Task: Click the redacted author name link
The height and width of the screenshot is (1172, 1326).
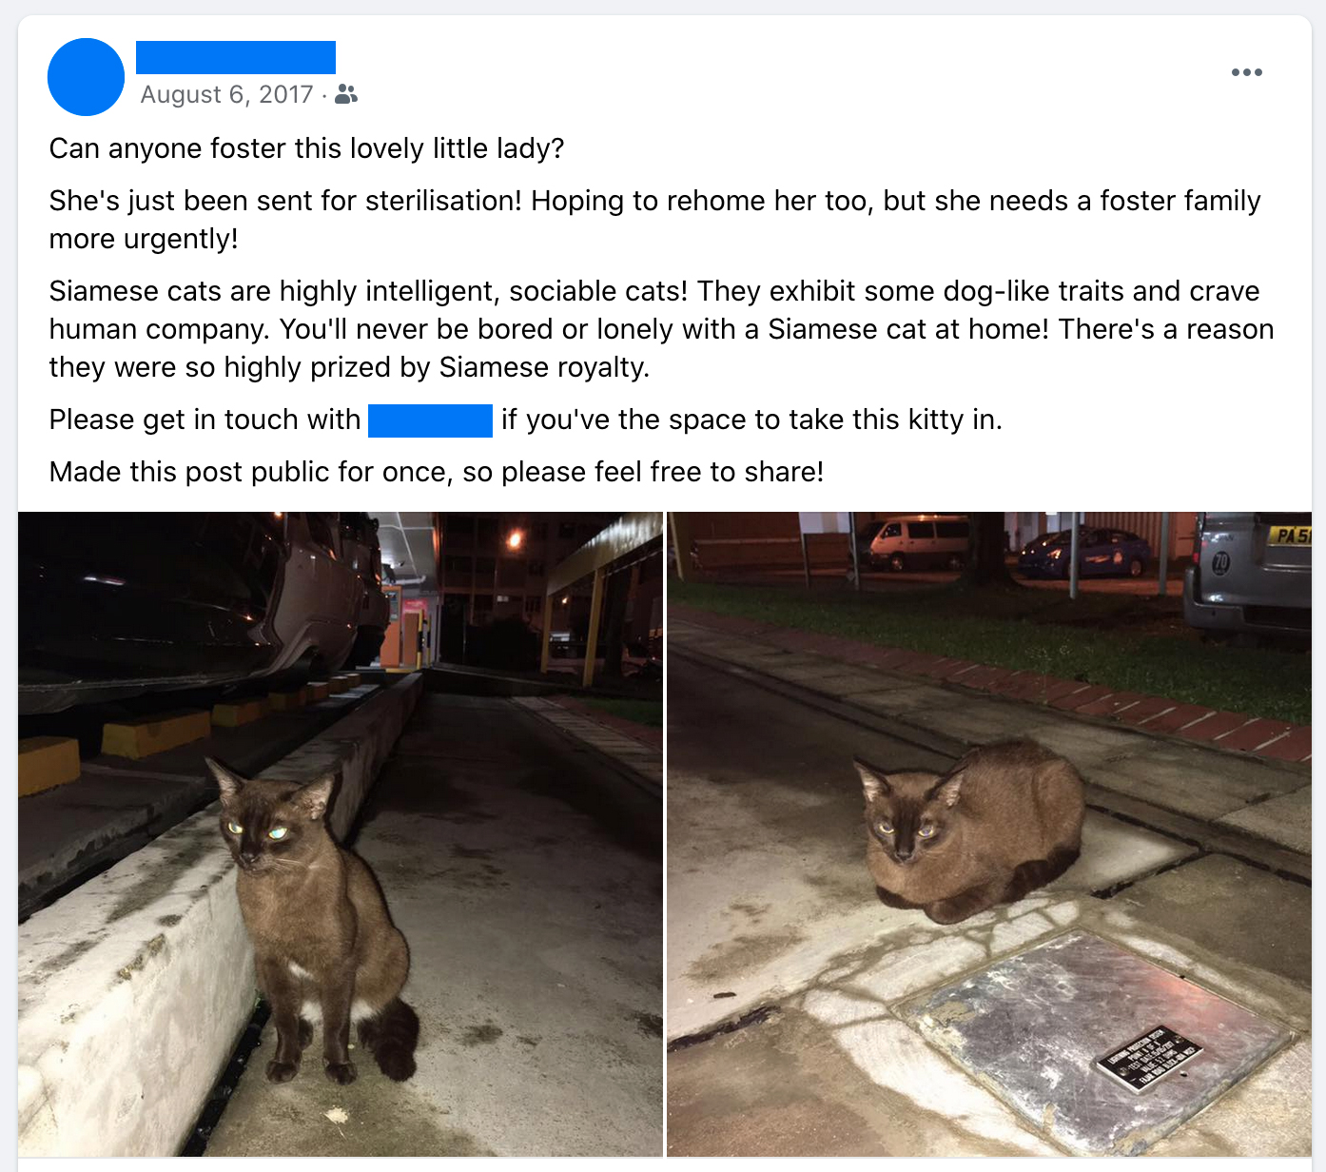Action: coord(236,57)
